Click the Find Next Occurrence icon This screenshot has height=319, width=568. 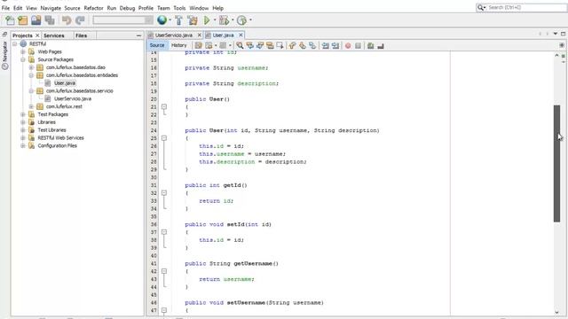tap(260, 45)
